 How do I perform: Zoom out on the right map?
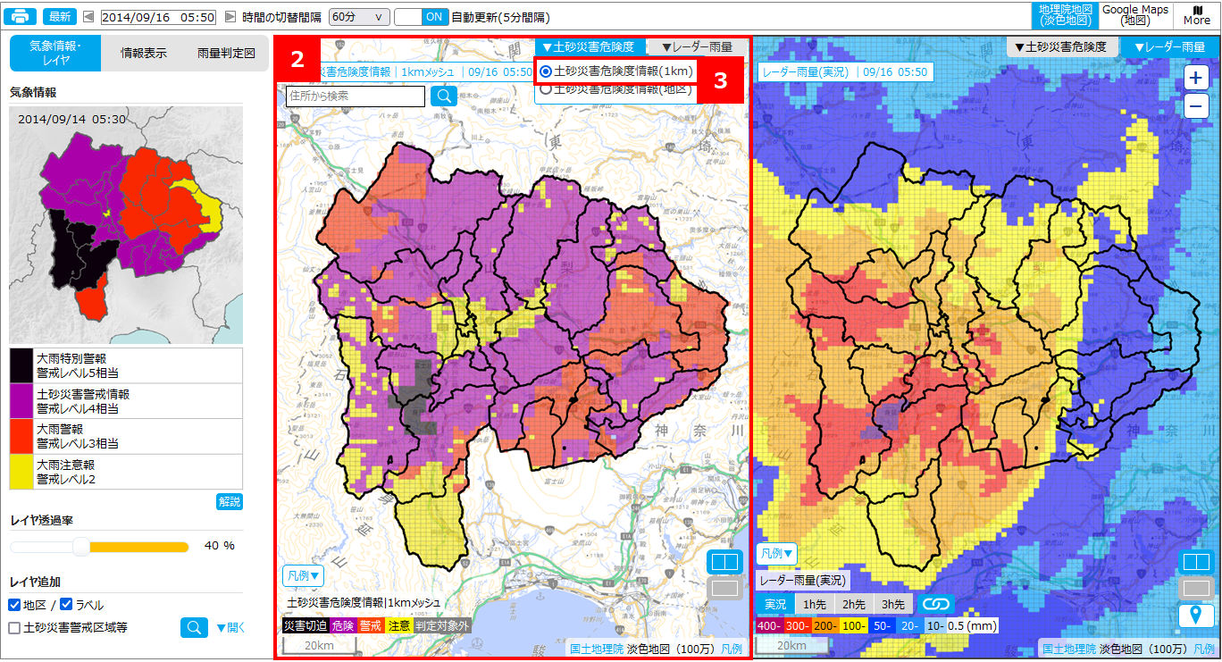tap(1196, 107)
